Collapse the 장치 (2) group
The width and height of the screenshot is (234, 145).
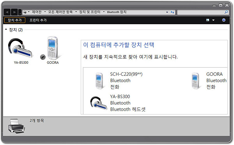tap(6, 29)
